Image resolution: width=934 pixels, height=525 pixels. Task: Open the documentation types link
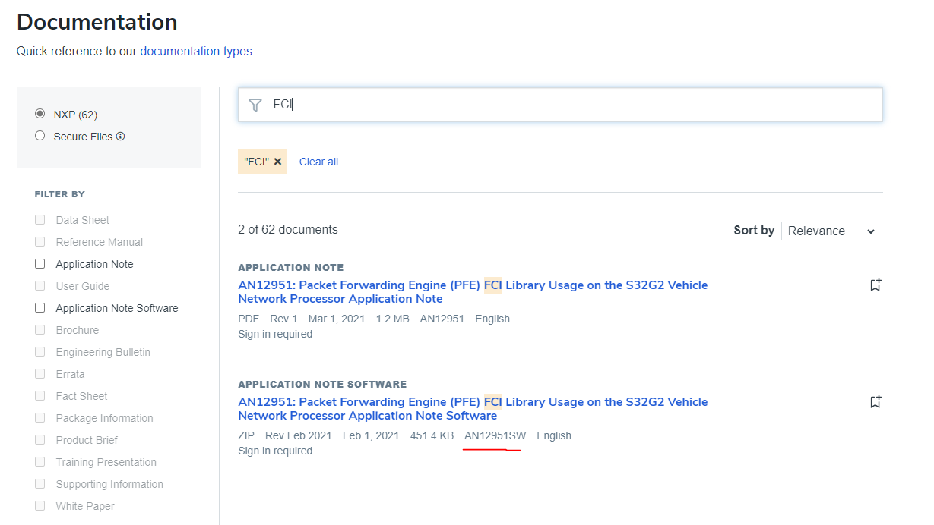pos(198,52)
